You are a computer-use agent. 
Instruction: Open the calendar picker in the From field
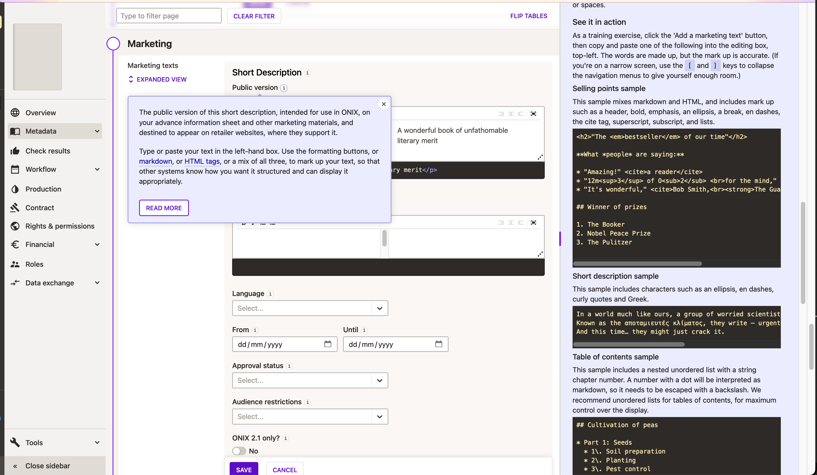click(x=328, y=344)
